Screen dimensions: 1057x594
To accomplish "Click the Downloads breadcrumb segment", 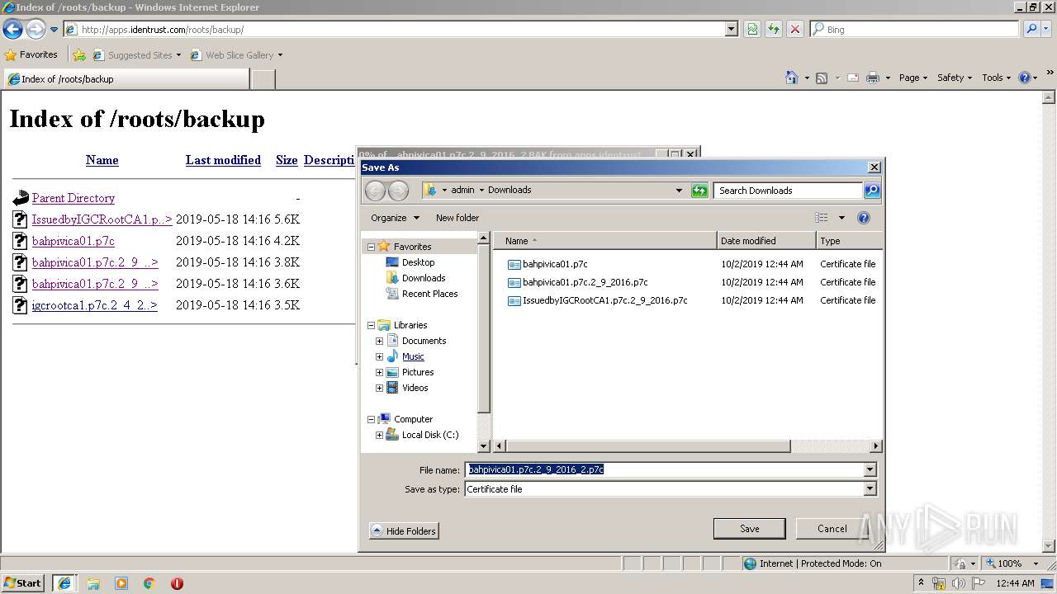I will point(510,190).
